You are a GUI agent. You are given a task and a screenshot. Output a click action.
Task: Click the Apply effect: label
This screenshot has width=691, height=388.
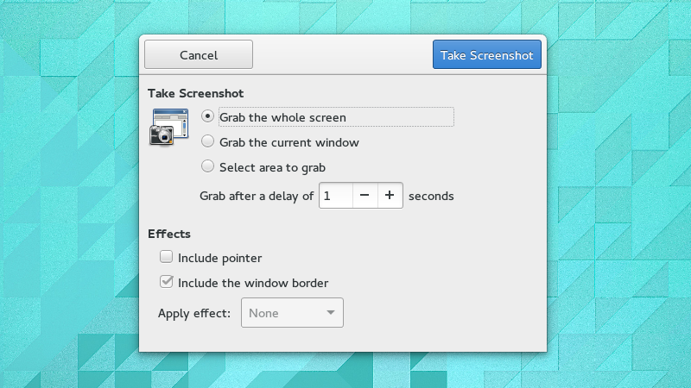194,313
